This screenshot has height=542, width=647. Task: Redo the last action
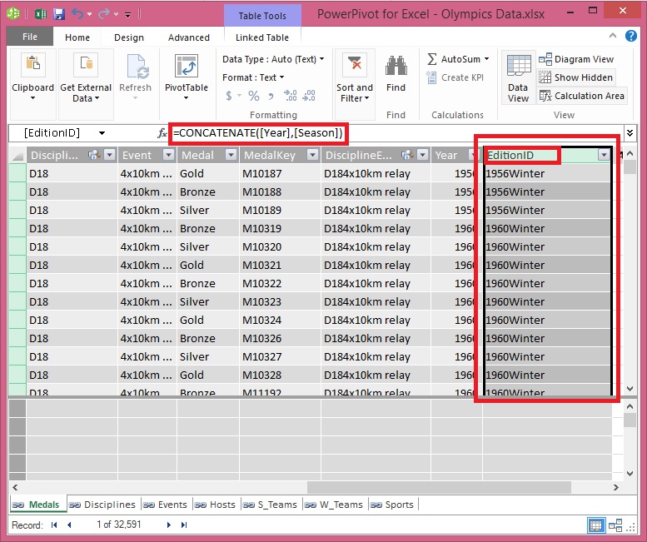coord(103,14)
